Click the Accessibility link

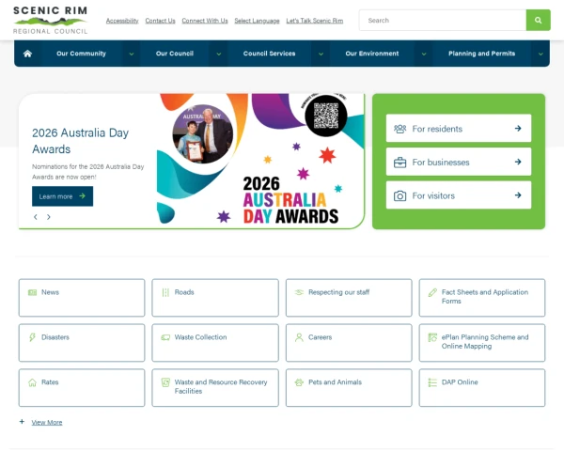122,21
